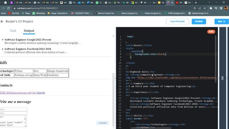Click the Email input field in form
229x129 pixels.
[x=13, y=113]
